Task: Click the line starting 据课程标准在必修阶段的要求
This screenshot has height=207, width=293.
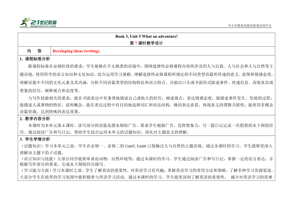Action: [151, 66]
